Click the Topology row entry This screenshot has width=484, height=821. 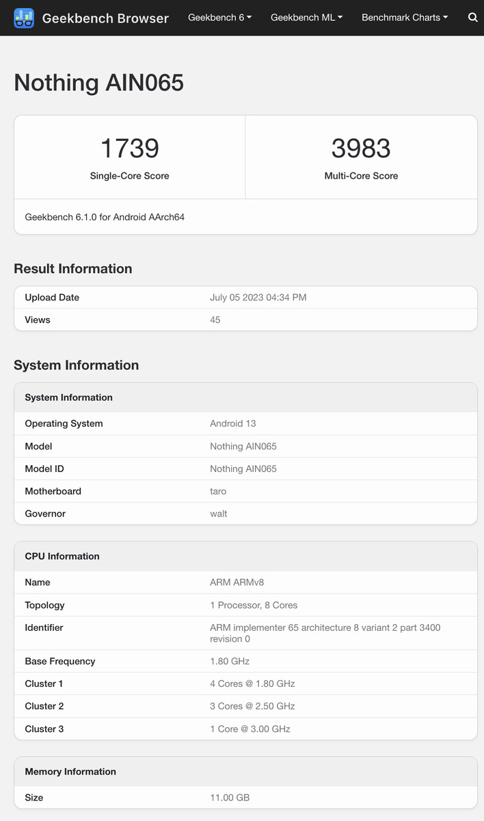[246, 605]
